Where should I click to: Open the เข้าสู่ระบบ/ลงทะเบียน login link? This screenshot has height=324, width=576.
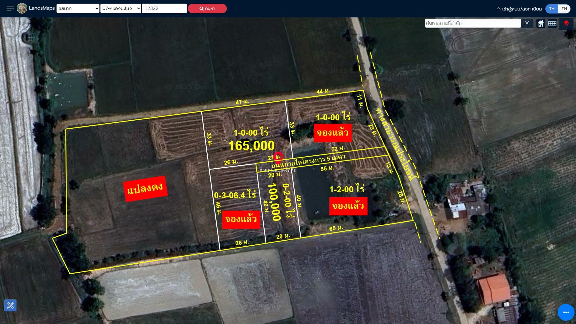tap(522, 9)
